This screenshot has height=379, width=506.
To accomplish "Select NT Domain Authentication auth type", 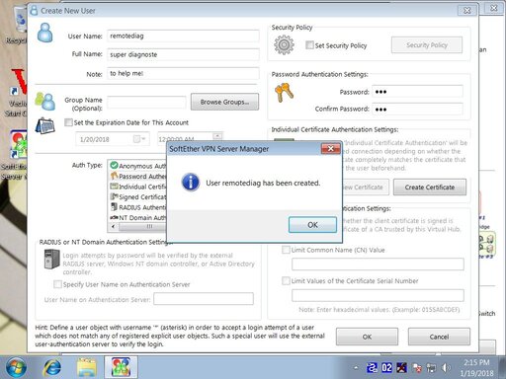I will click(x=138, y=217).
